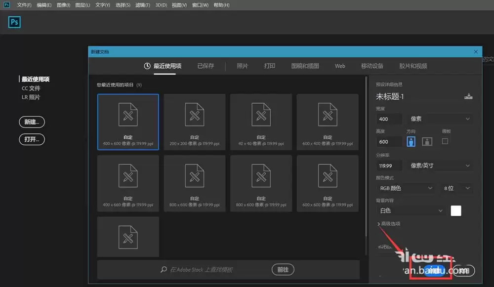Select portrait orientation icon
Image resolution: width=494 pixels, height=287 pixels.
pos(411,141)
